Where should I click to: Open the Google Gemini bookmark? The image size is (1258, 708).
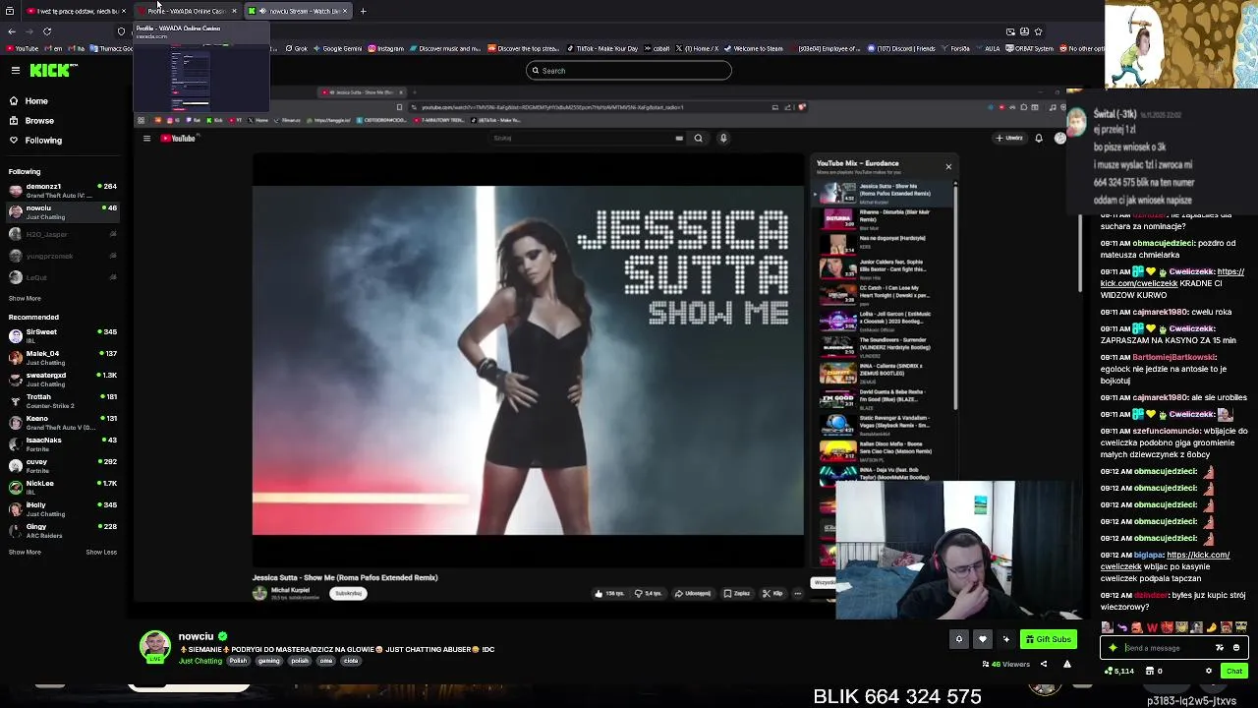click(x=337, y=48)
